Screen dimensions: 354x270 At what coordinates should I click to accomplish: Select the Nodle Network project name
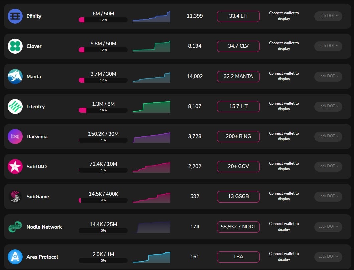[44, 227]
